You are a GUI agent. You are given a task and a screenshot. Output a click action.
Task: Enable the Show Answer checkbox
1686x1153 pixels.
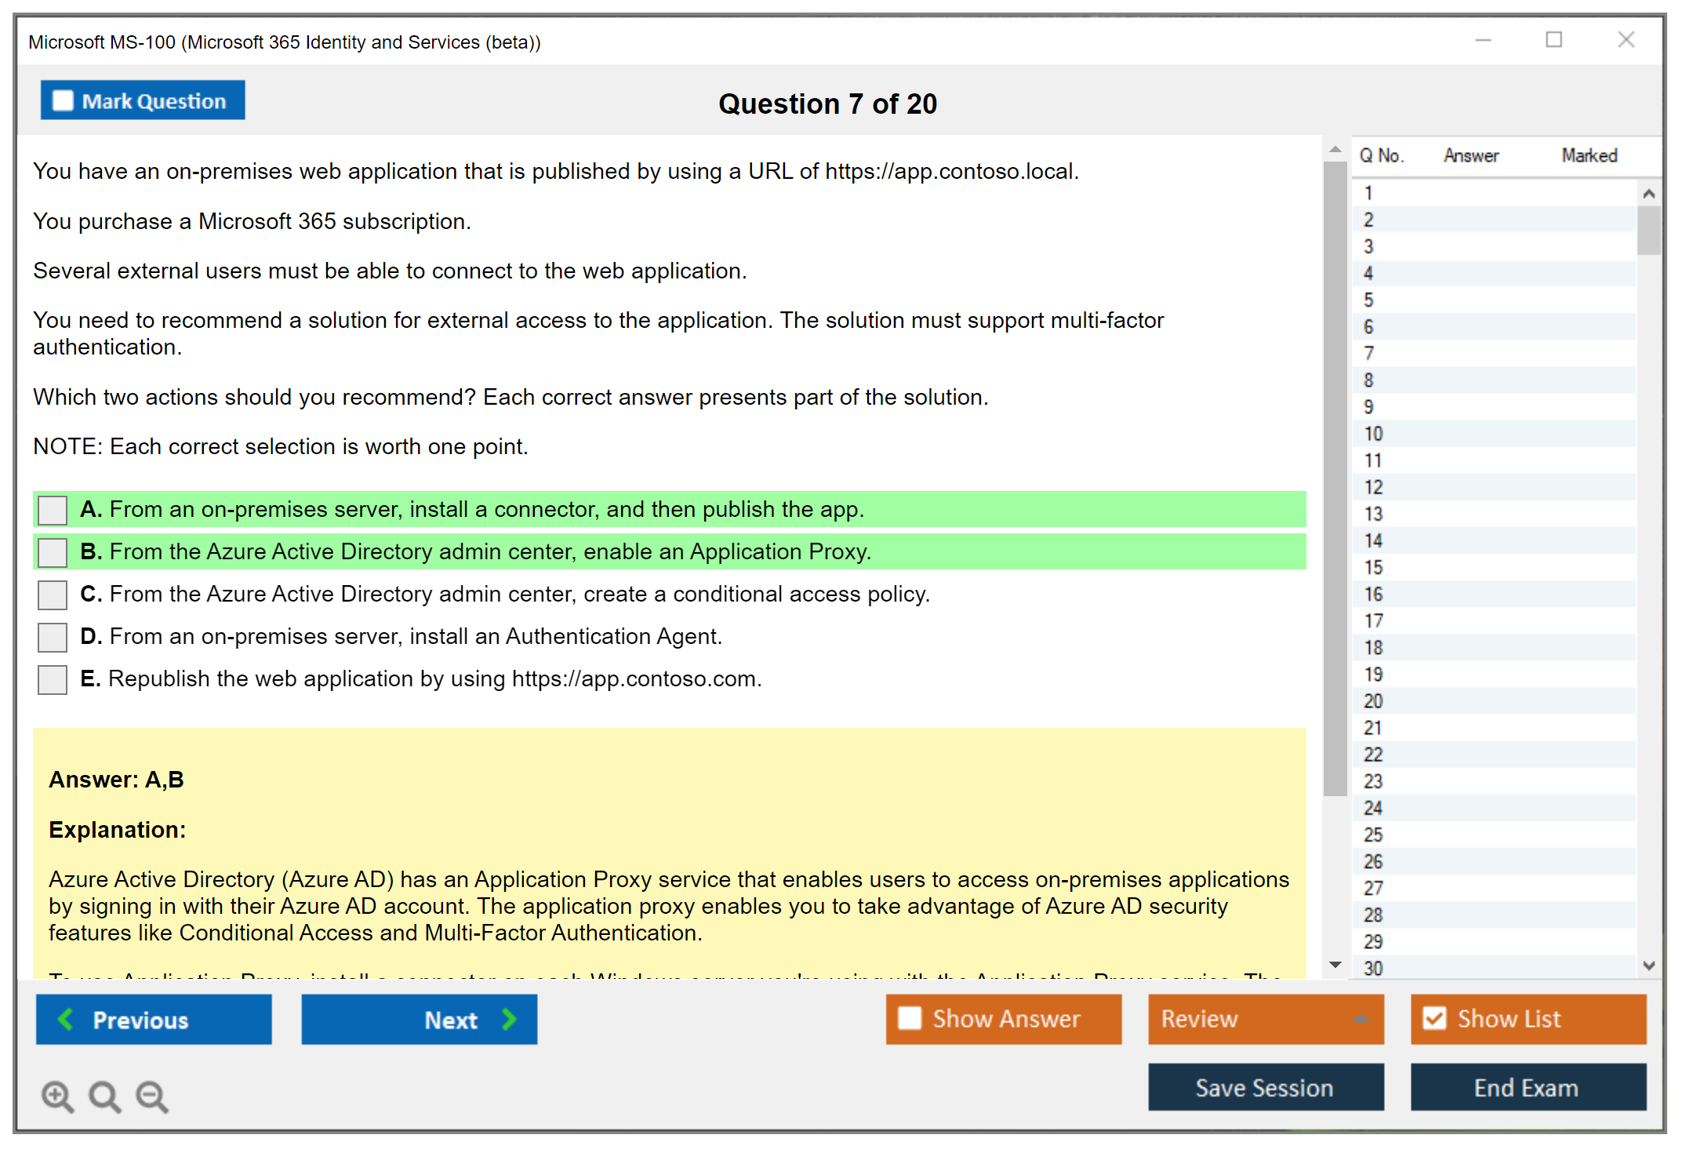pyautogui.click(x=910, y=1018)
